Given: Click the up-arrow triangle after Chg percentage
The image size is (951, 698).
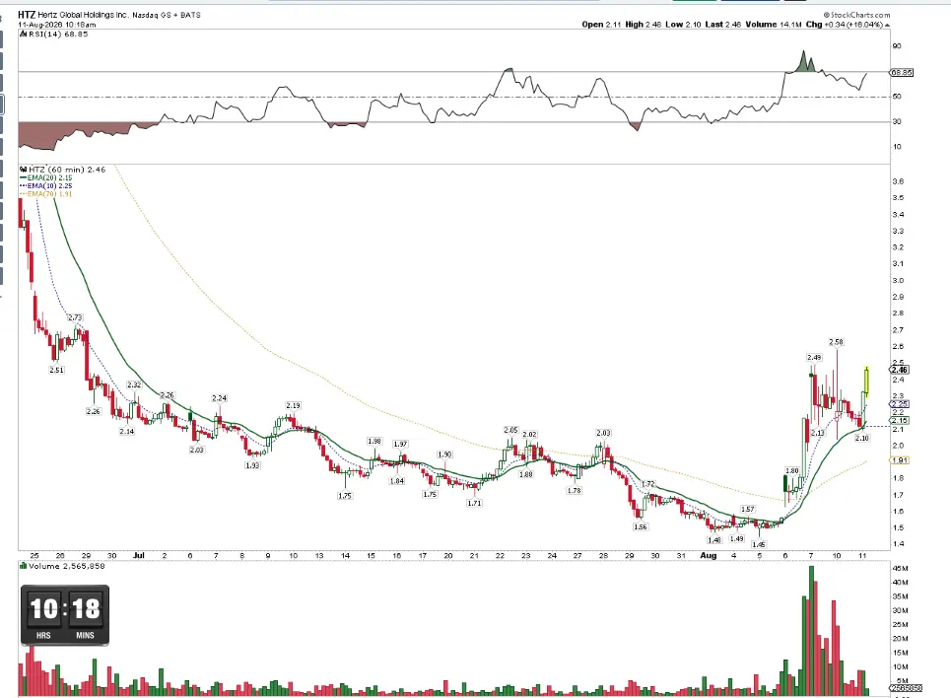Looking at the screenshot, I should [x=887, y=25].
